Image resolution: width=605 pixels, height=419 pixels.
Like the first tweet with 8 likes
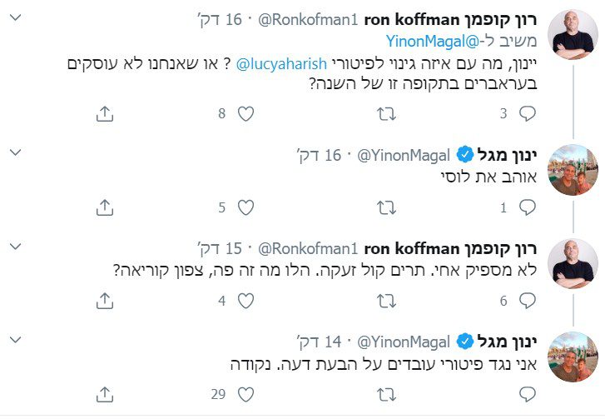click(x=245, y=114)
